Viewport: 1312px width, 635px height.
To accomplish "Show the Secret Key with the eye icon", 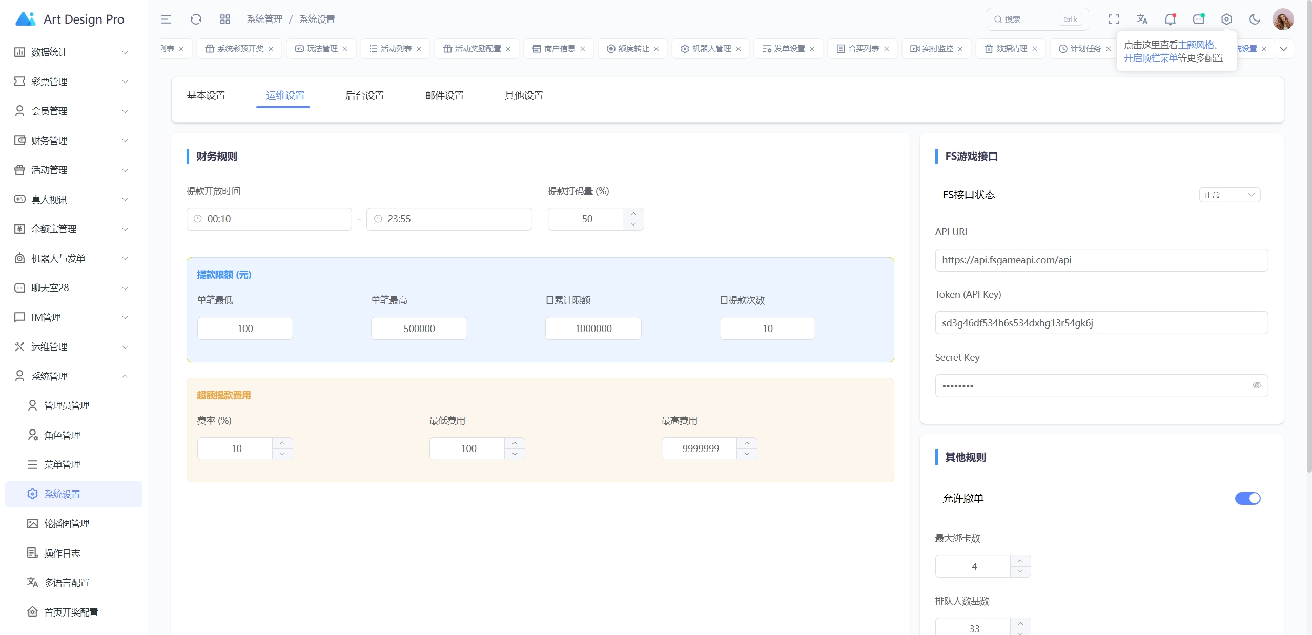I will tap(1256, 385).
